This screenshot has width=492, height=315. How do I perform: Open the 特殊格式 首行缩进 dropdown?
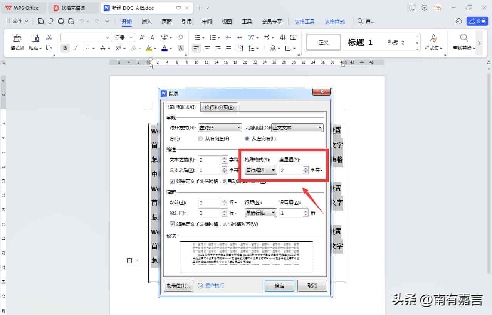[x=261, y=170]
